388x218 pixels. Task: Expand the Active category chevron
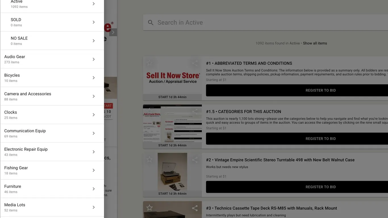(x=94, y=4)
